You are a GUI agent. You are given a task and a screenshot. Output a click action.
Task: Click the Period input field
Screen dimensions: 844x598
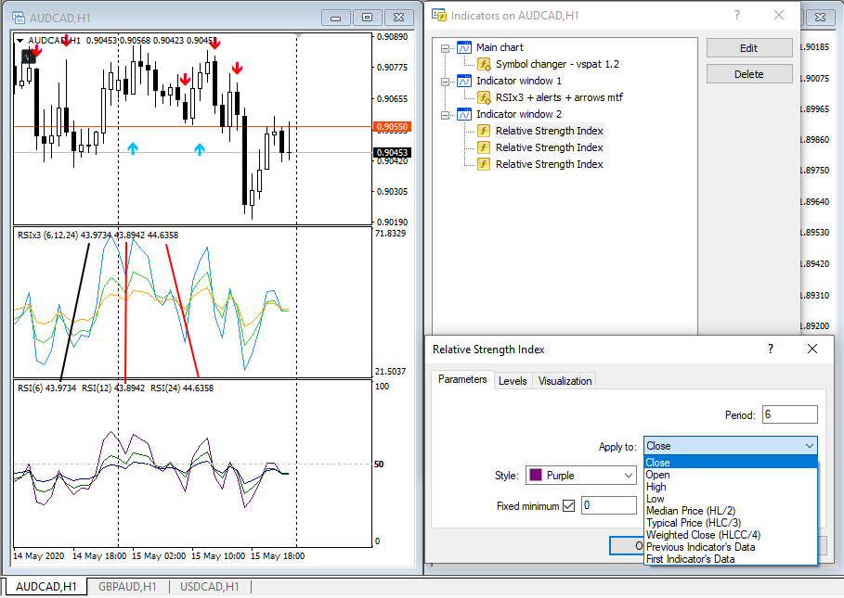(x=789, y=414)
